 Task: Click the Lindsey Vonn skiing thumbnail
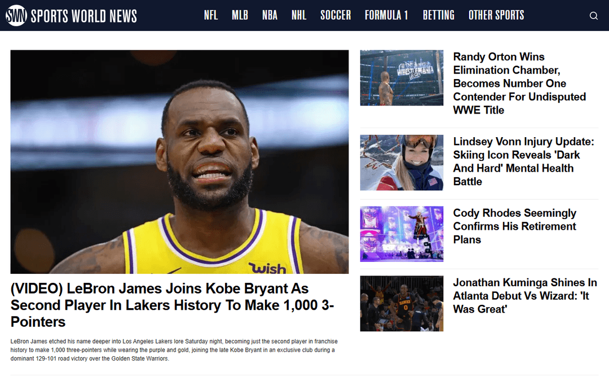(401, 163)
